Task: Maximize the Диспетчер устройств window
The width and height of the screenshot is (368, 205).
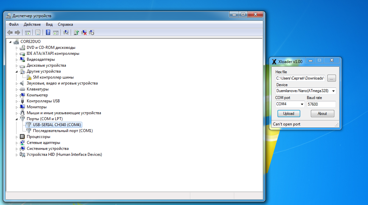Action: pos(243,14)
